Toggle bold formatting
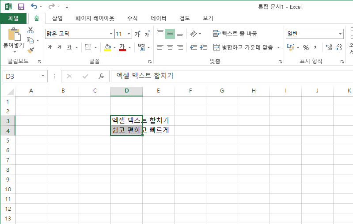 pos(50,47)
